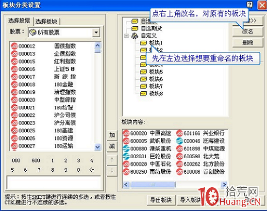
Task: Select 板块8 in the tree
Action: [x=156, y=94]
